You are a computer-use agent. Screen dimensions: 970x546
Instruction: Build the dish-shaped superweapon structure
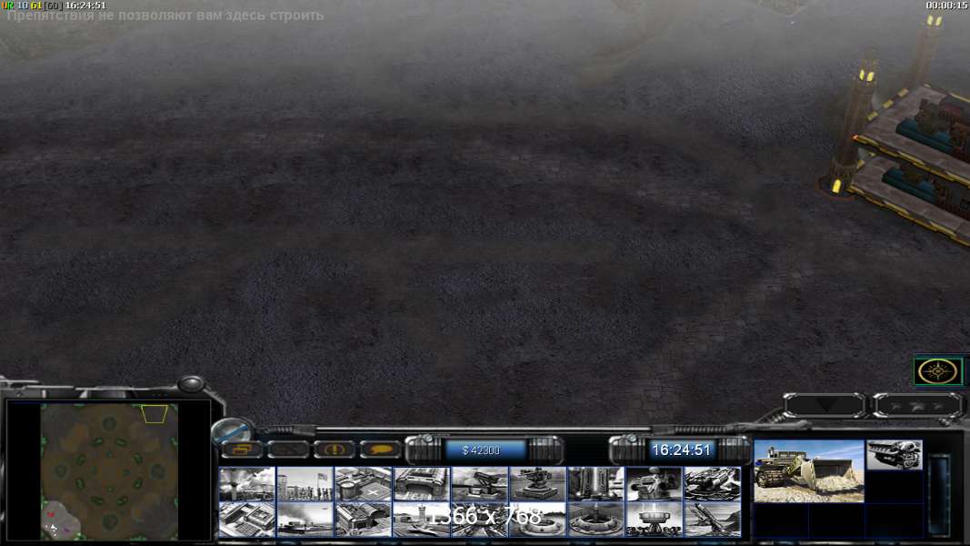coord(654,519)
